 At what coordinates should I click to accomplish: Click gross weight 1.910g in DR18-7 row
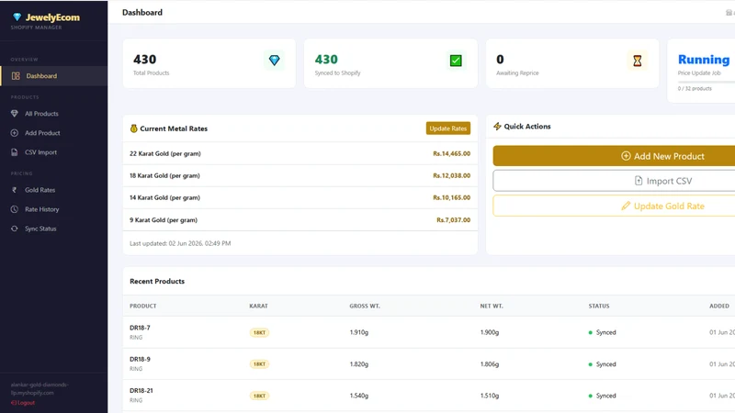(x=359, y=332)
